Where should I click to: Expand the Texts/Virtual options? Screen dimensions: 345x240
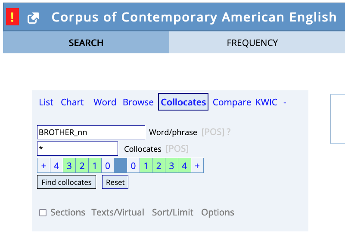point(118,212)
